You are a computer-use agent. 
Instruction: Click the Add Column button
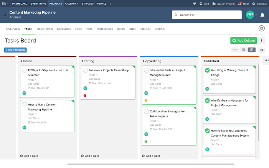243,41
